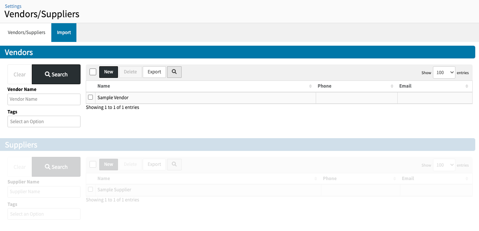The width and height of the screenshot is (479, 231).
Task: Click the magnifier icon in Suppliers toolbar
Action: (174, 164)
